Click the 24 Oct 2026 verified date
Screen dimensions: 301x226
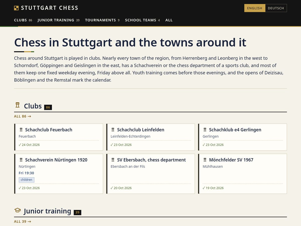[x=29, y=145]
